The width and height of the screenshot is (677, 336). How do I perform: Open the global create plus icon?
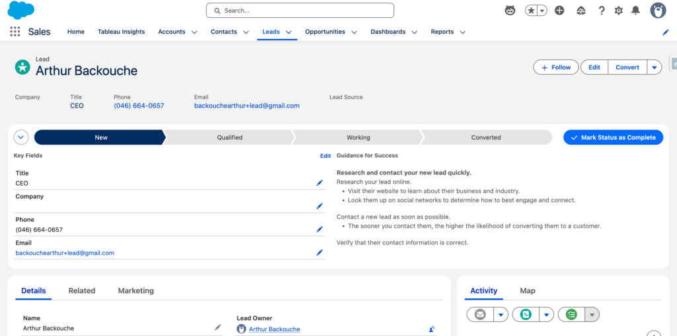pyautogui.click(x=559, y=11)
